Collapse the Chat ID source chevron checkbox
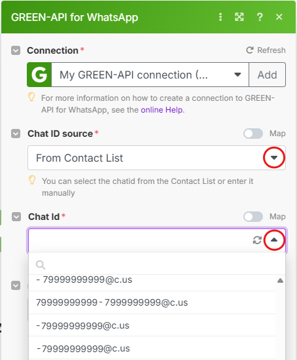The image size is (297, 360). 16,134
